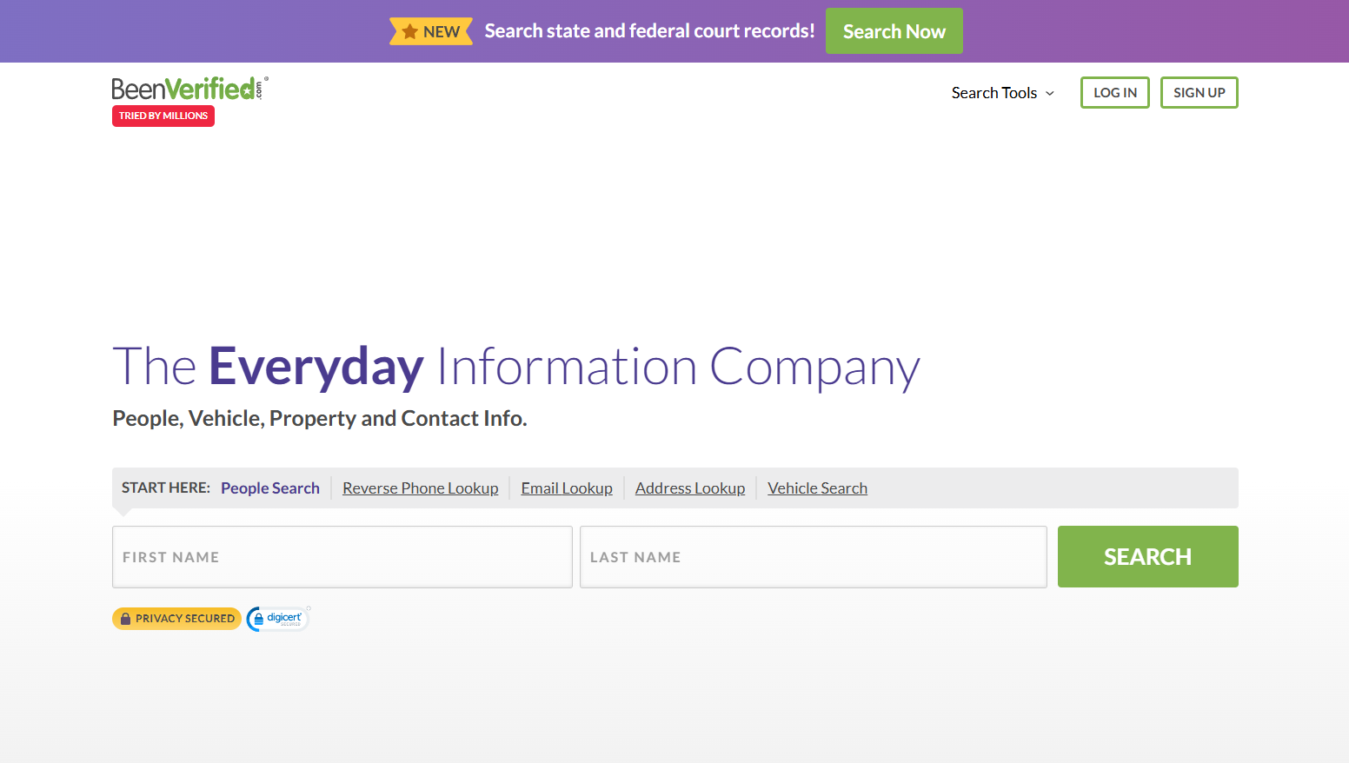Click 'People, Vehicle, Property and Contact Info.' text
This screenshot has width=1349, height=763.
tap(320, 419)
